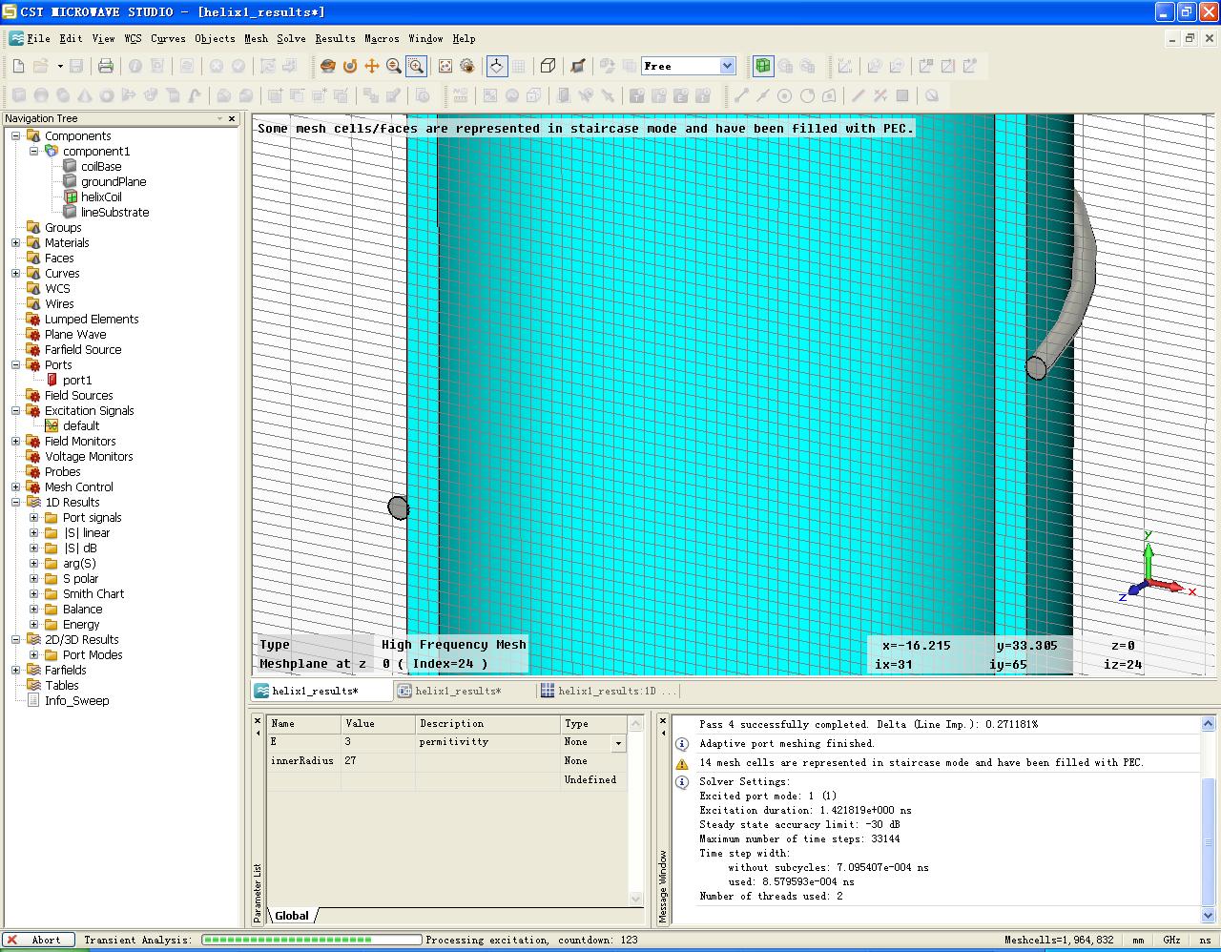Image resolution: width=1221 pixels, height=952 pixels.
Task: Collapse the component1 tree node
Action: pyautogui.click(x=34, y=152)
